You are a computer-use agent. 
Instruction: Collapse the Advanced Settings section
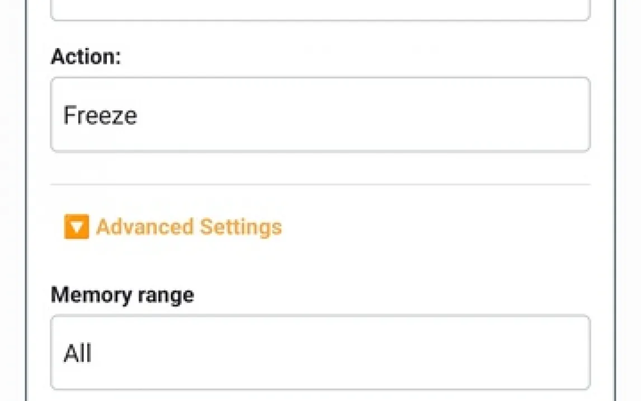point(173,227)
